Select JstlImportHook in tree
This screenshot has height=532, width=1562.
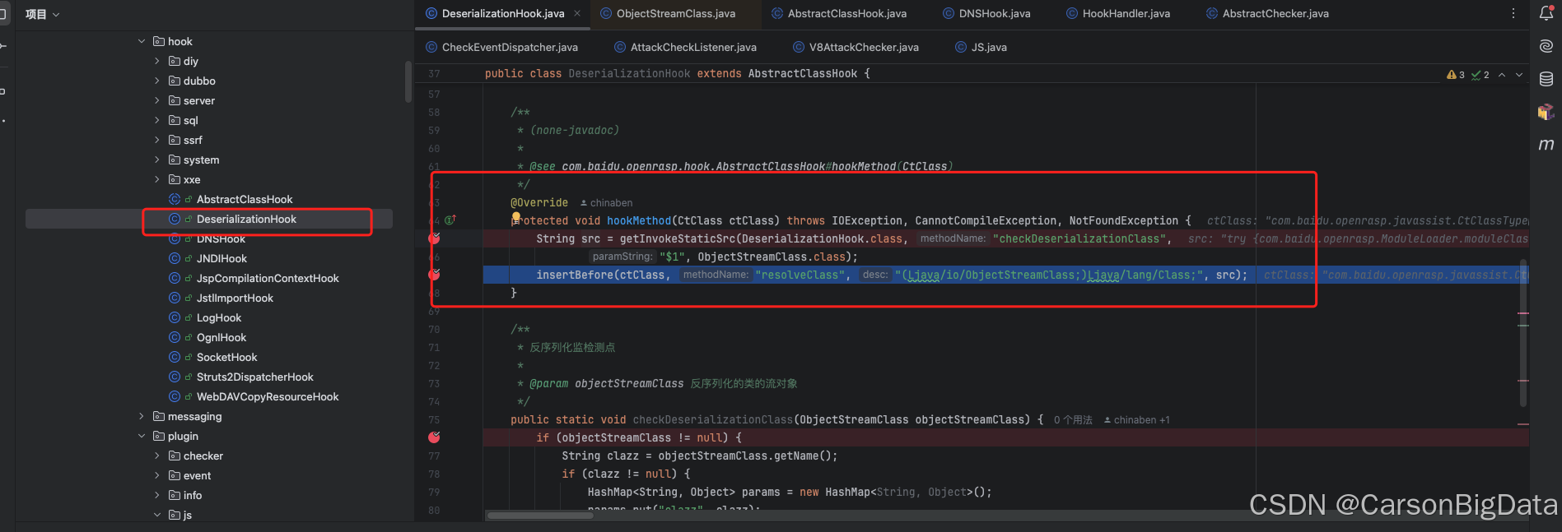pyautogui.click(x=235, y=298)
